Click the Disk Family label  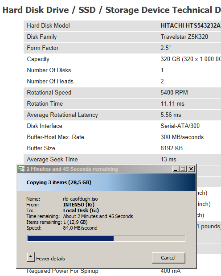pos(42,37)
